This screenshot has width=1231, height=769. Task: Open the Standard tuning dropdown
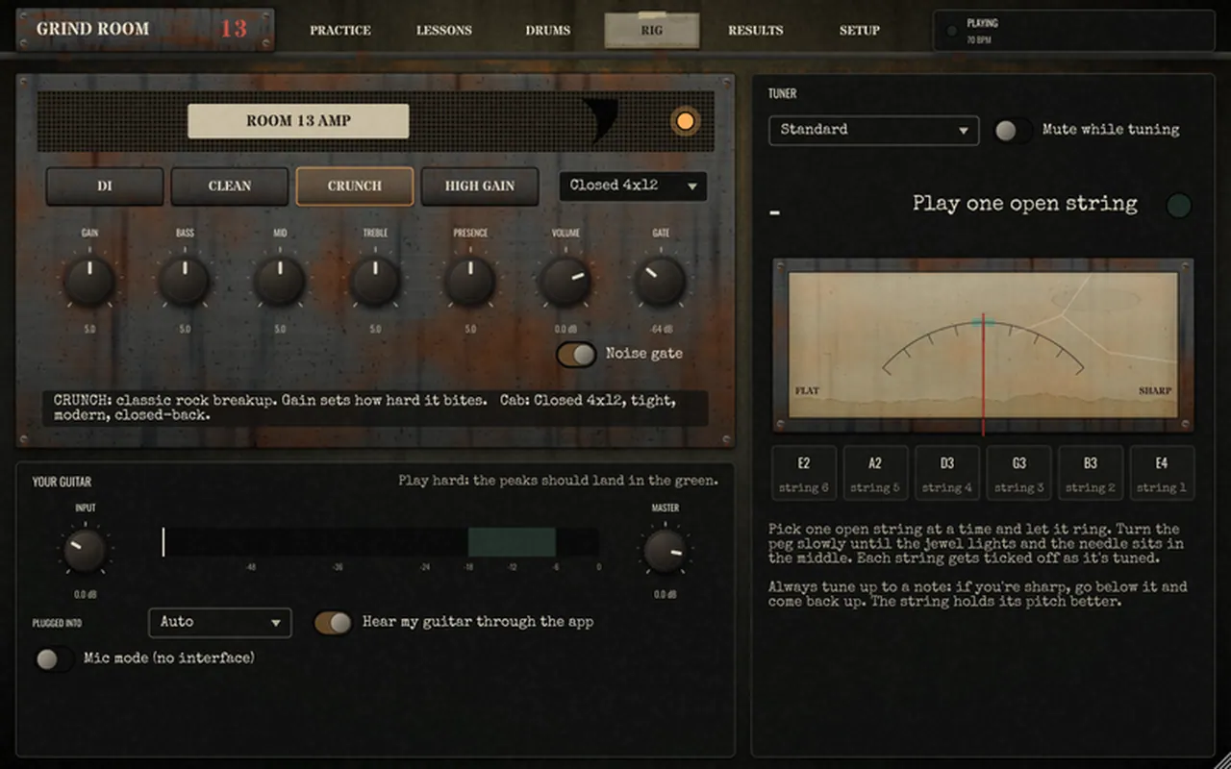pyautogui.click(x=873, y=130)
